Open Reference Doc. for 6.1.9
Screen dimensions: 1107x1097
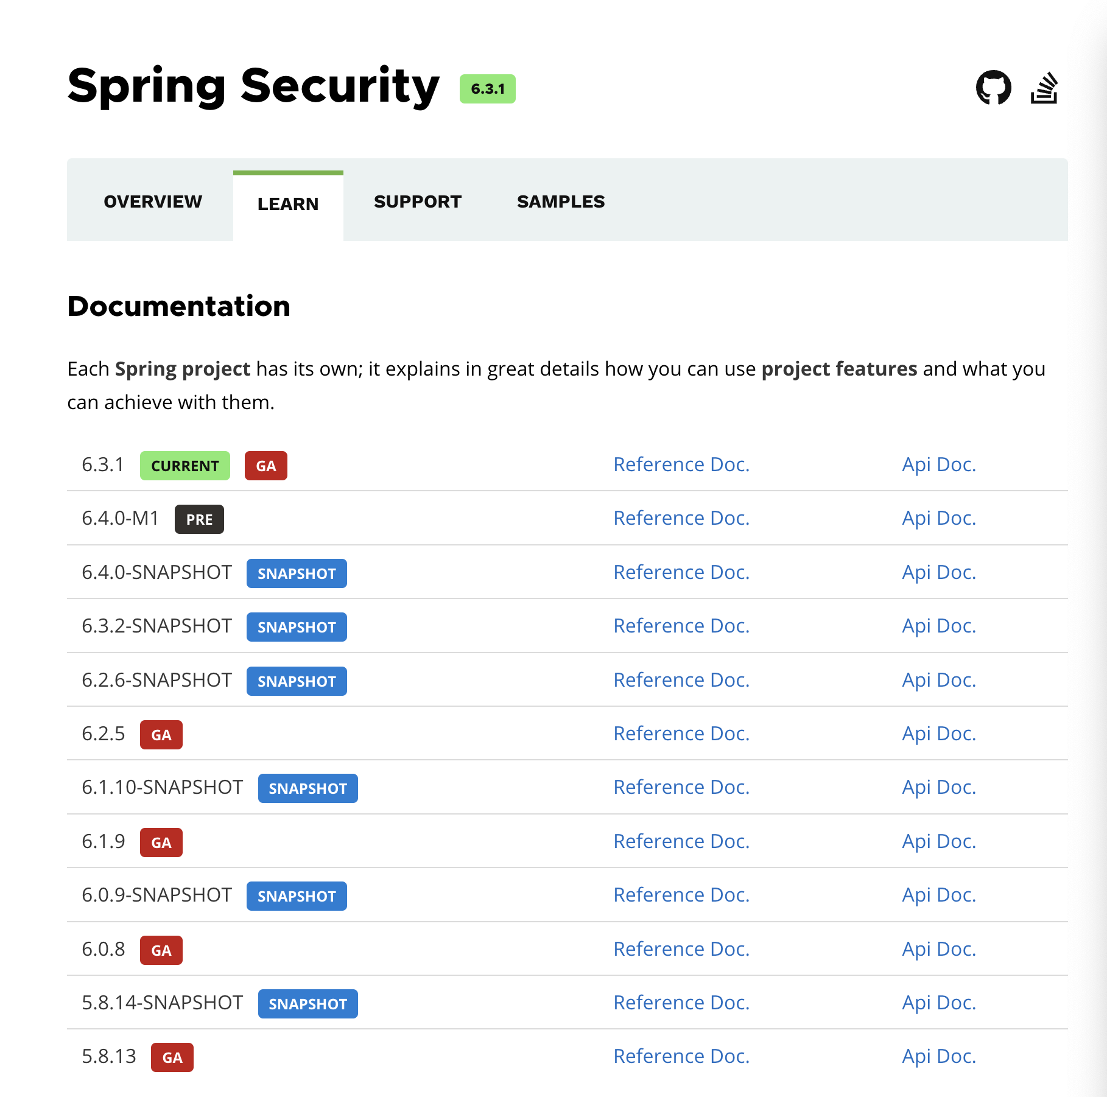(681, 841)
